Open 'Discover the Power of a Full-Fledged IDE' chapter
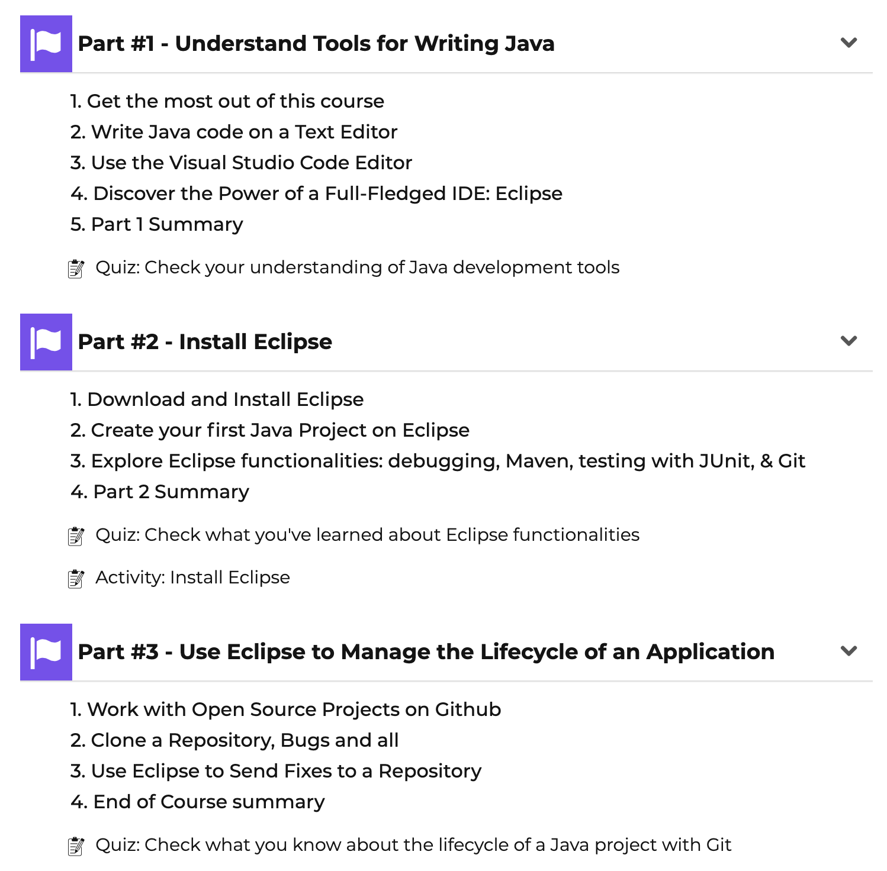The height and width of the screenshot is (871, 887). pyautogui.click(x=316, y=193)
